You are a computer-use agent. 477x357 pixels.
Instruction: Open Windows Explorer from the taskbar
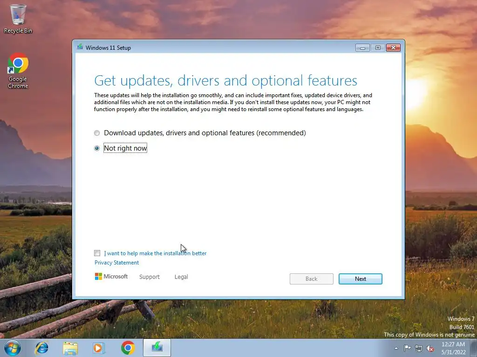point(70,348)
